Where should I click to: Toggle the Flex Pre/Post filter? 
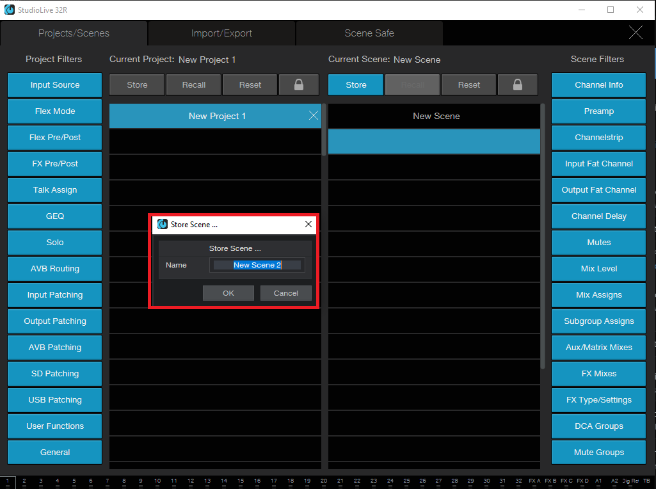[x=55, y=138]
